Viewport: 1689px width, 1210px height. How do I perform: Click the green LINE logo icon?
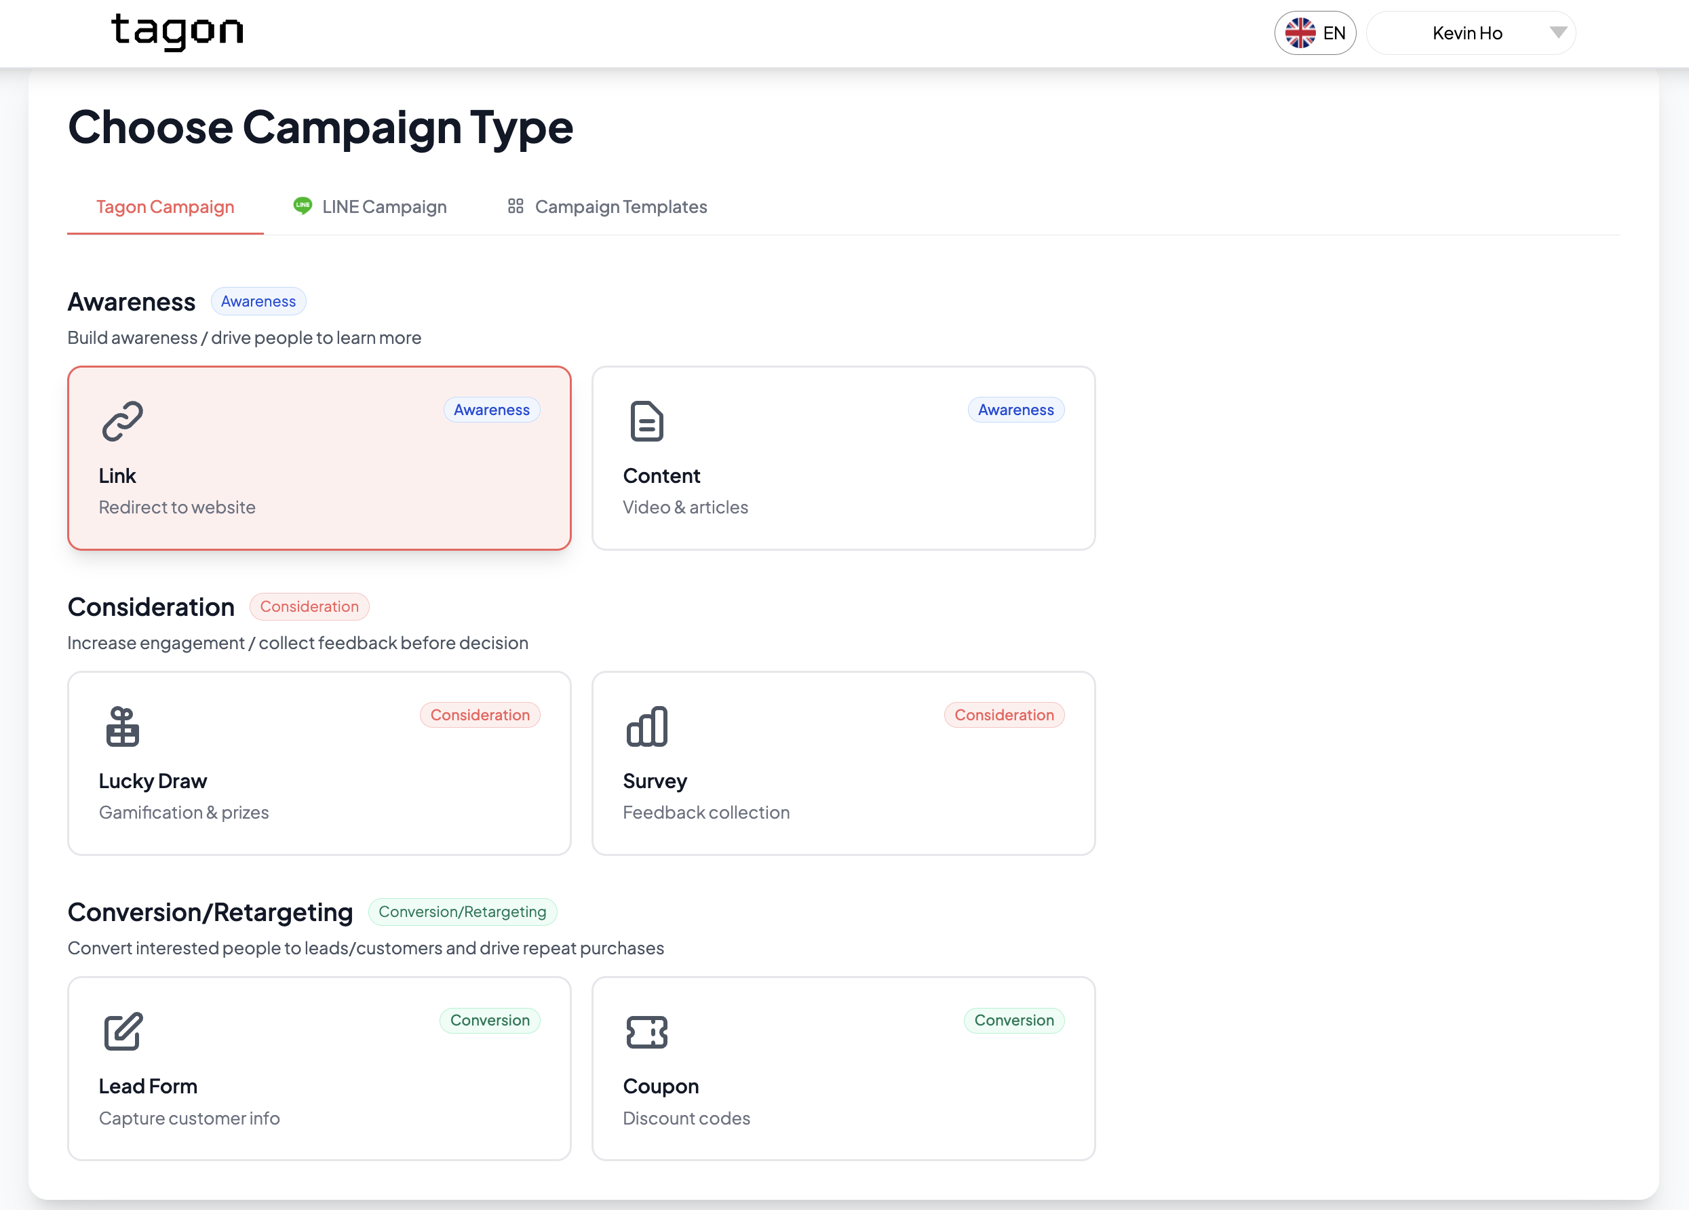click(x=303, y=206)
